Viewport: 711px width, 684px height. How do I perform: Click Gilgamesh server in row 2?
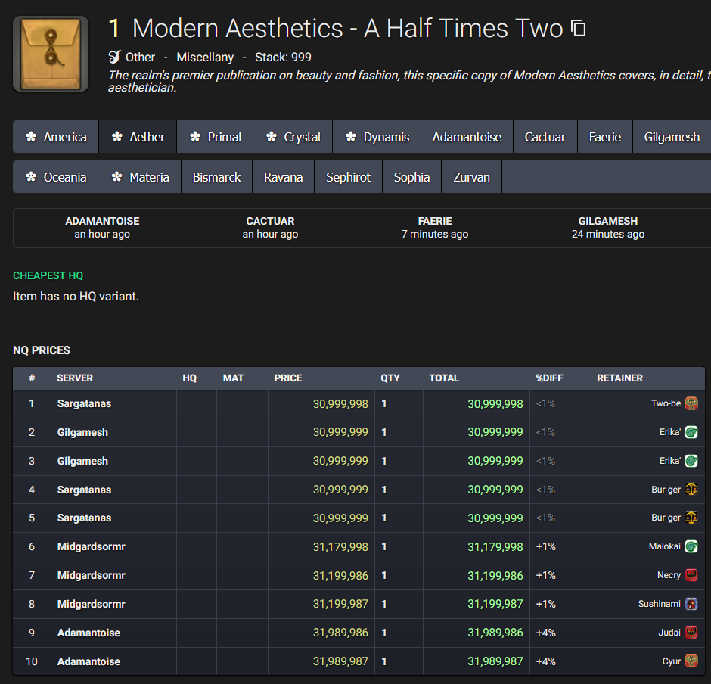coord(82,432)
